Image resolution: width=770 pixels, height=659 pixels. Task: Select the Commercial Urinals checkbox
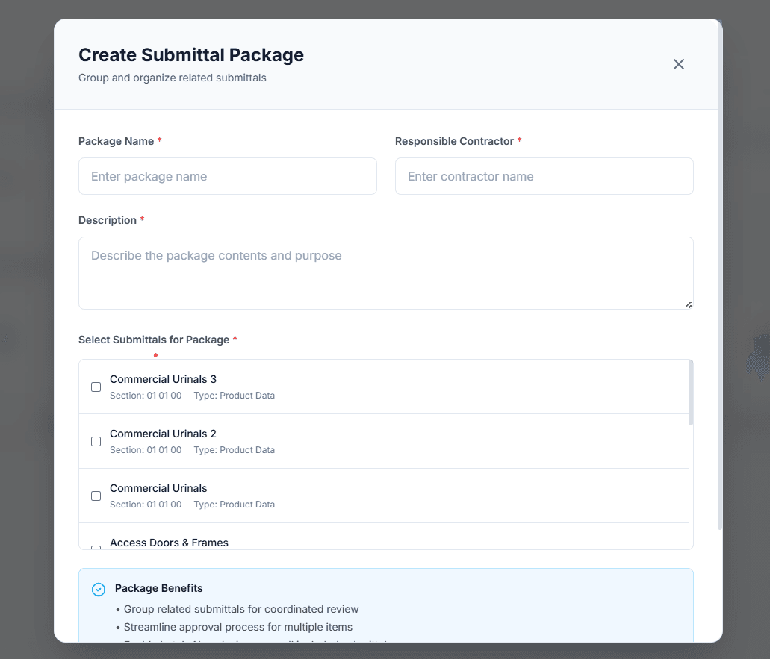coord(96,496)
